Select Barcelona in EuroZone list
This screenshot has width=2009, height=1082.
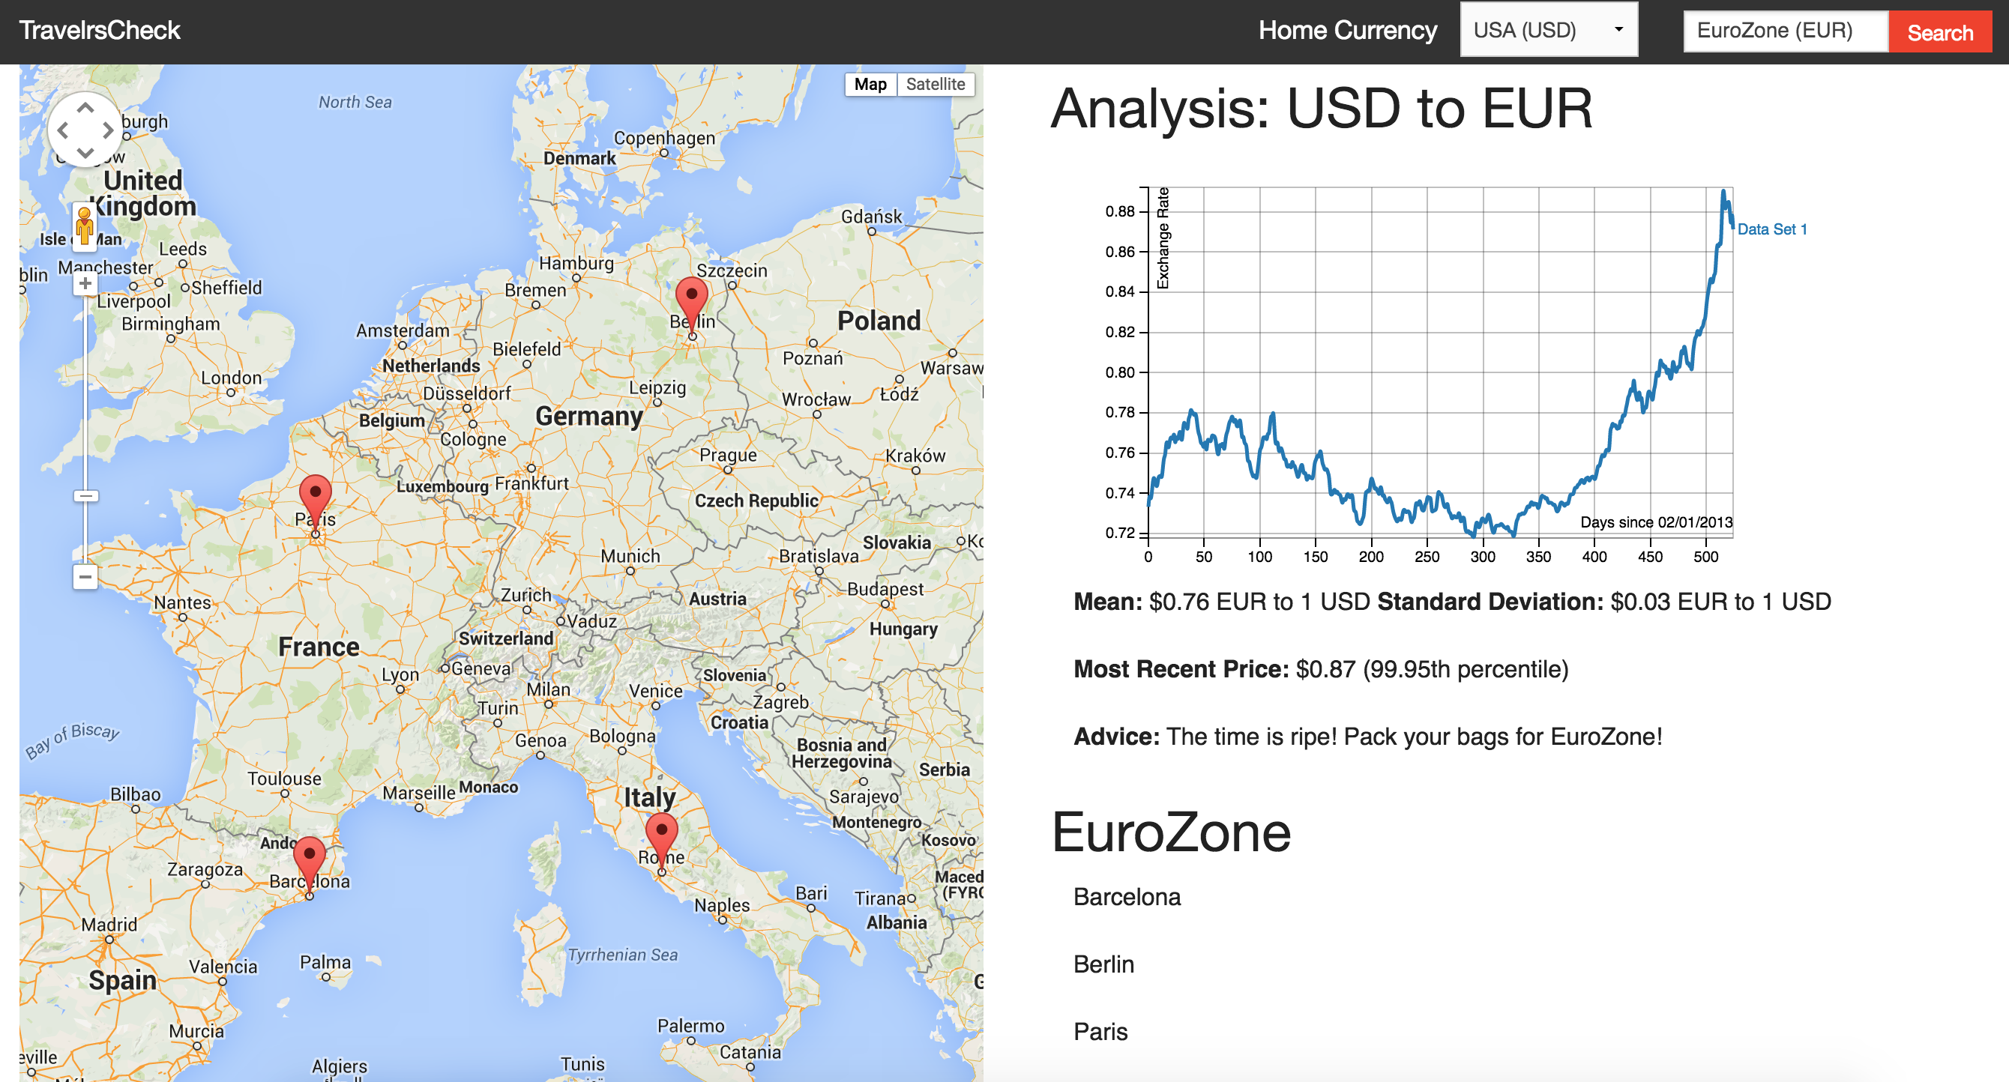tap(1126, 896)
